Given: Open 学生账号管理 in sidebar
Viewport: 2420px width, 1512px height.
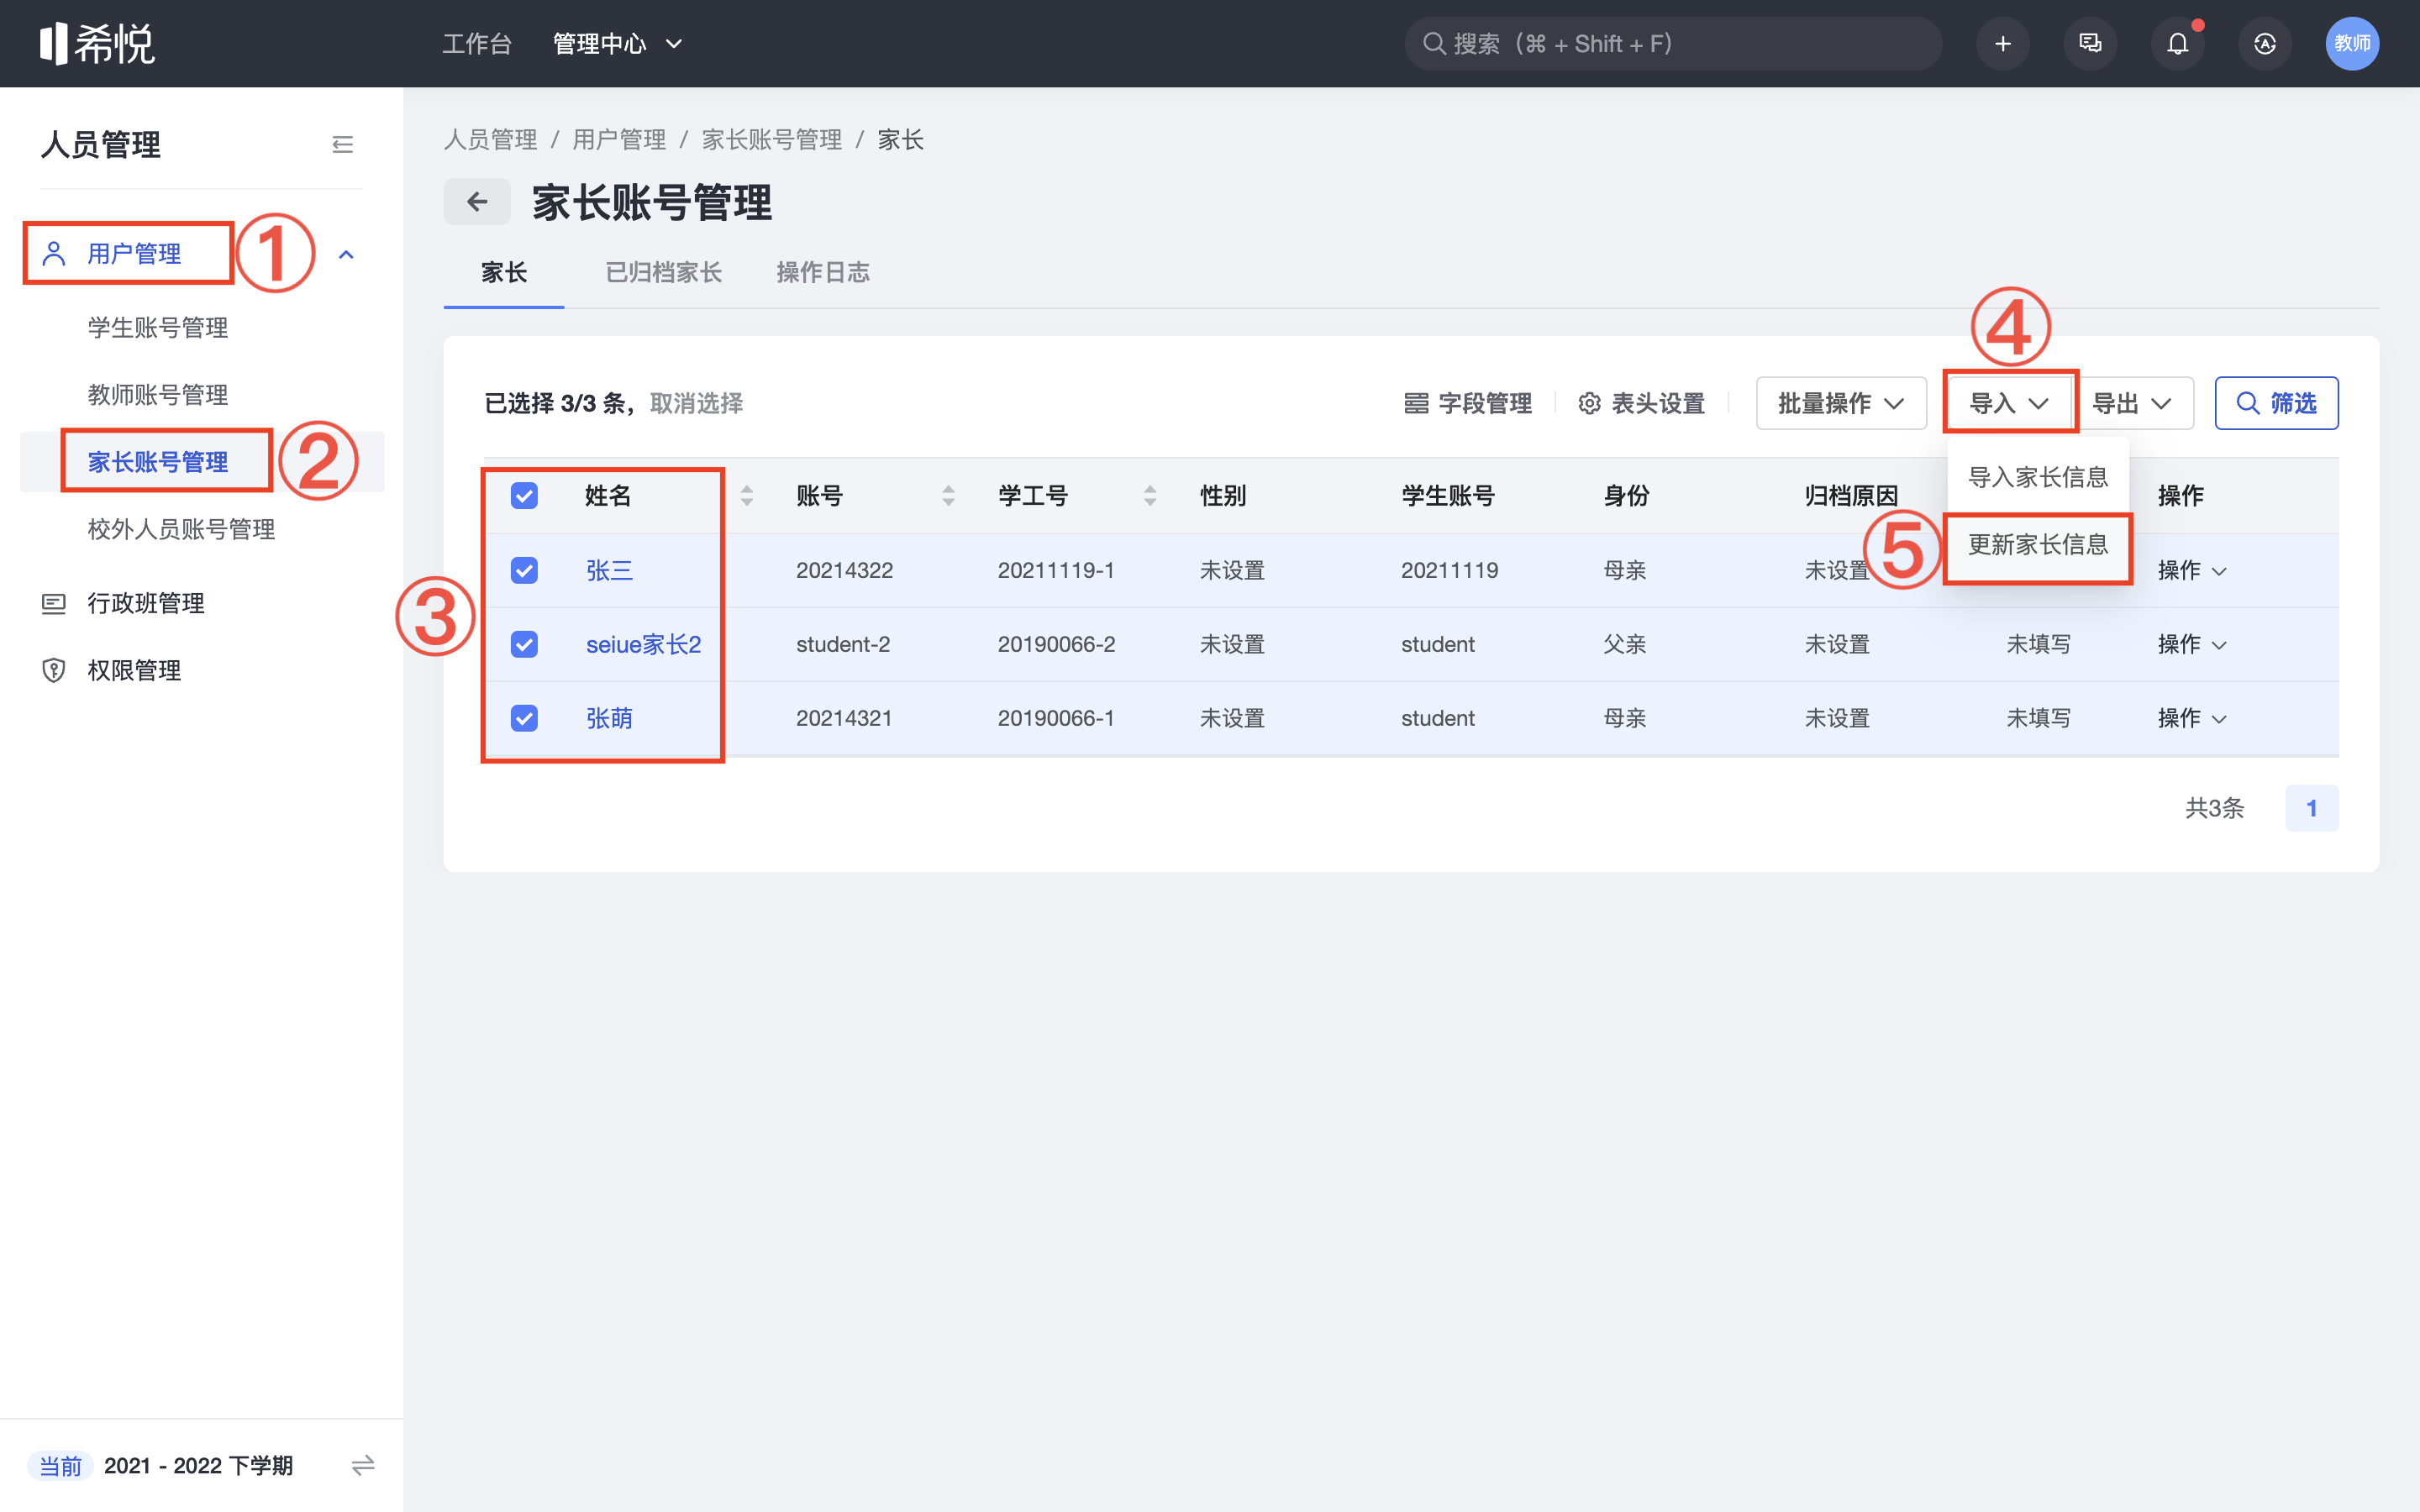Looking at the screenshot, I should (x=158, y=327).
